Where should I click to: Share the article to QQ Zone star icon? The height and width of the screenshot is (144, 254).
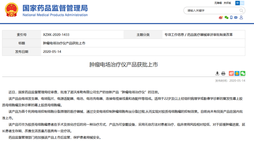237,73
